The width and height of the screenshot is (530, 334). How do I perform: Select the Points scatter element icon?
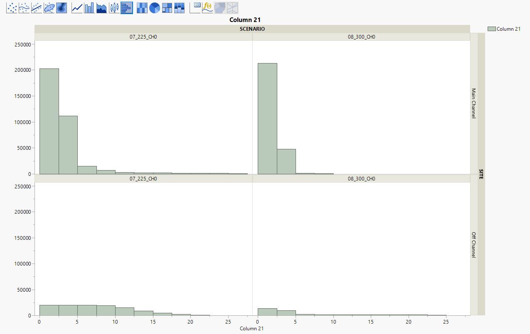[12, 7]
